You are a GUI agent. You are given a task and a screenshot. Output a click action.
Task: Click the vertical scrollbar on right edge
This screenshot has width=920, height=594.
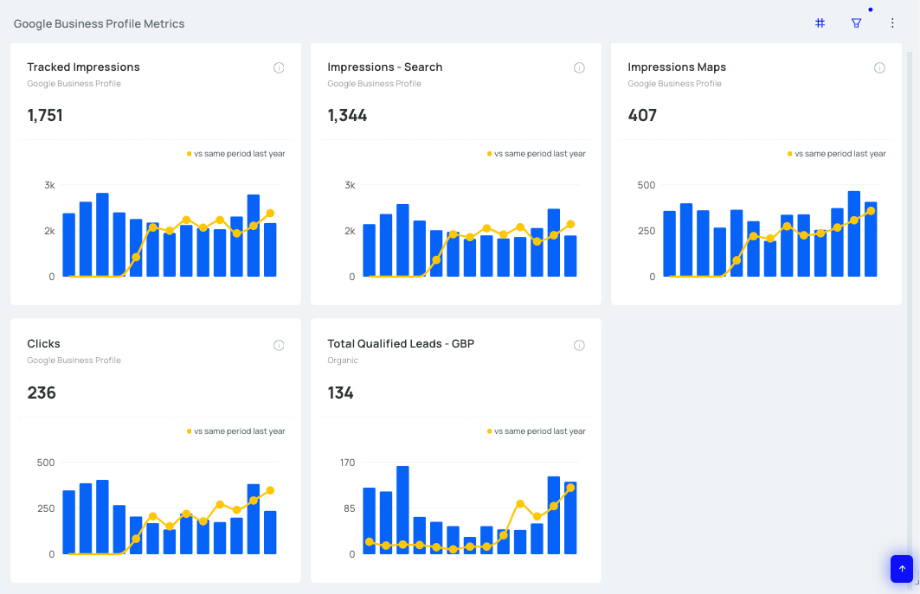click(910, 316)
